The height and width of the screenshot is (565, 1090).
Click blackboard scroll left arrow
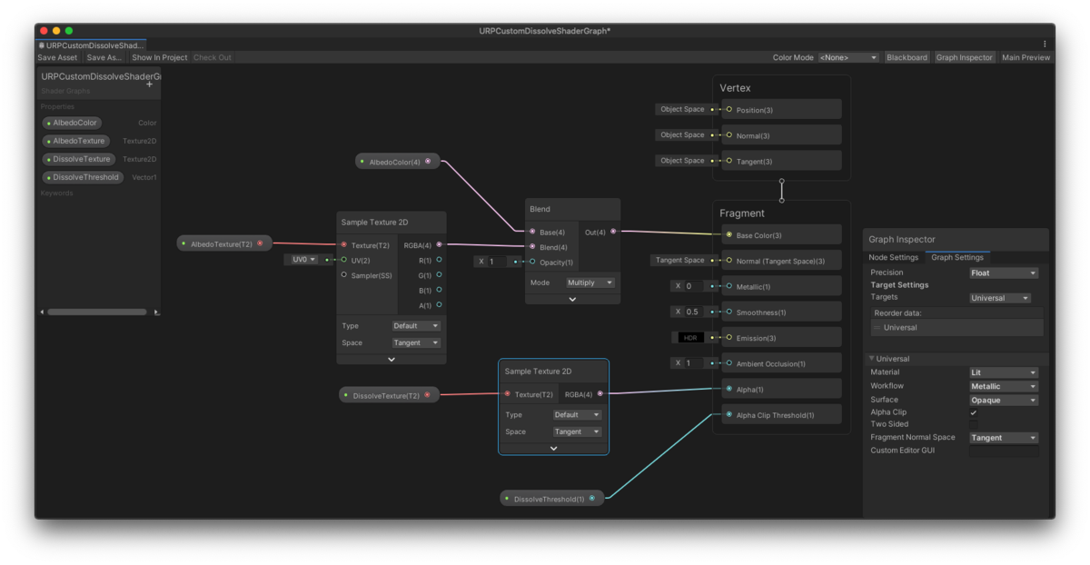(x=42, y=312)
